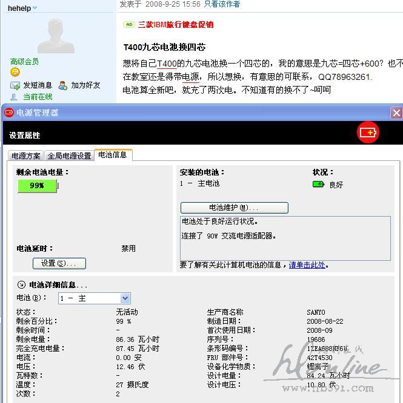The height and width of the screenshot is (403, 403).
Task: Click the 禁用 battery stretch value
Action: [x=128, y=248]
